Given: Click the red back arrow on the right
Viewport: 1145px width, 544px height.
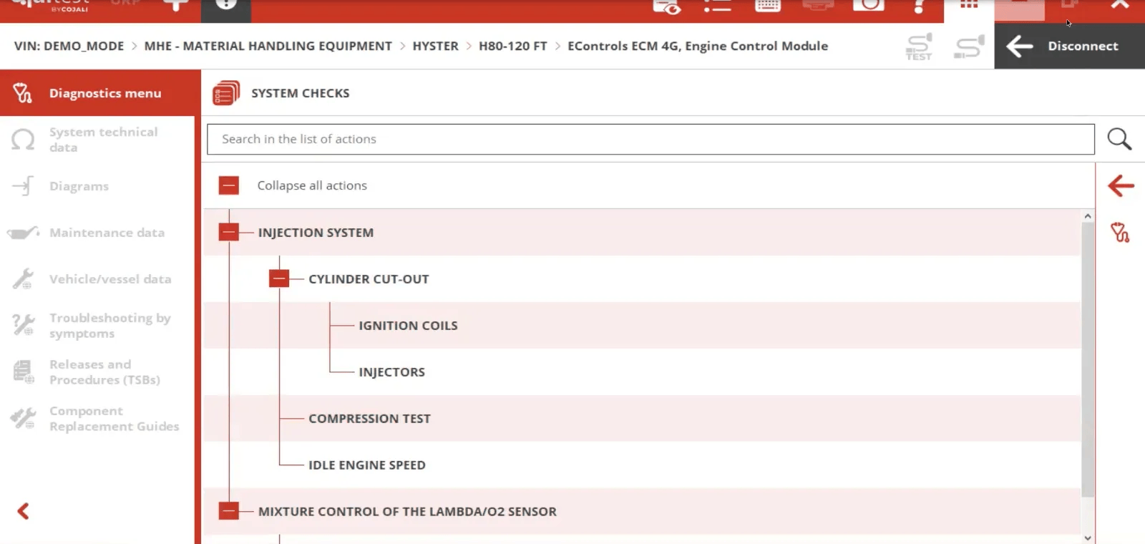Looking at the screenshot, I should pyautogui.click(x=1121, y=186).
